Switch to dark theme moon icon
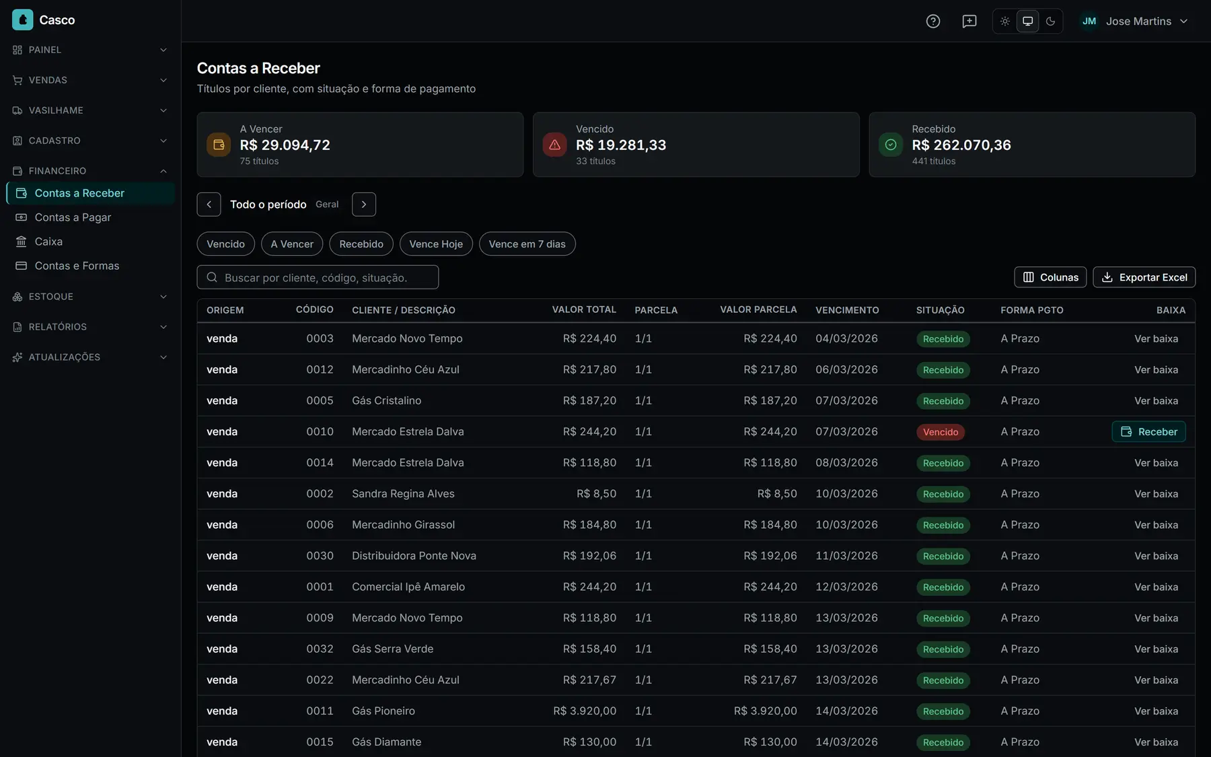Viewport: 1211px width, 757px height. pyautogui.click(x=1051, y=21)
